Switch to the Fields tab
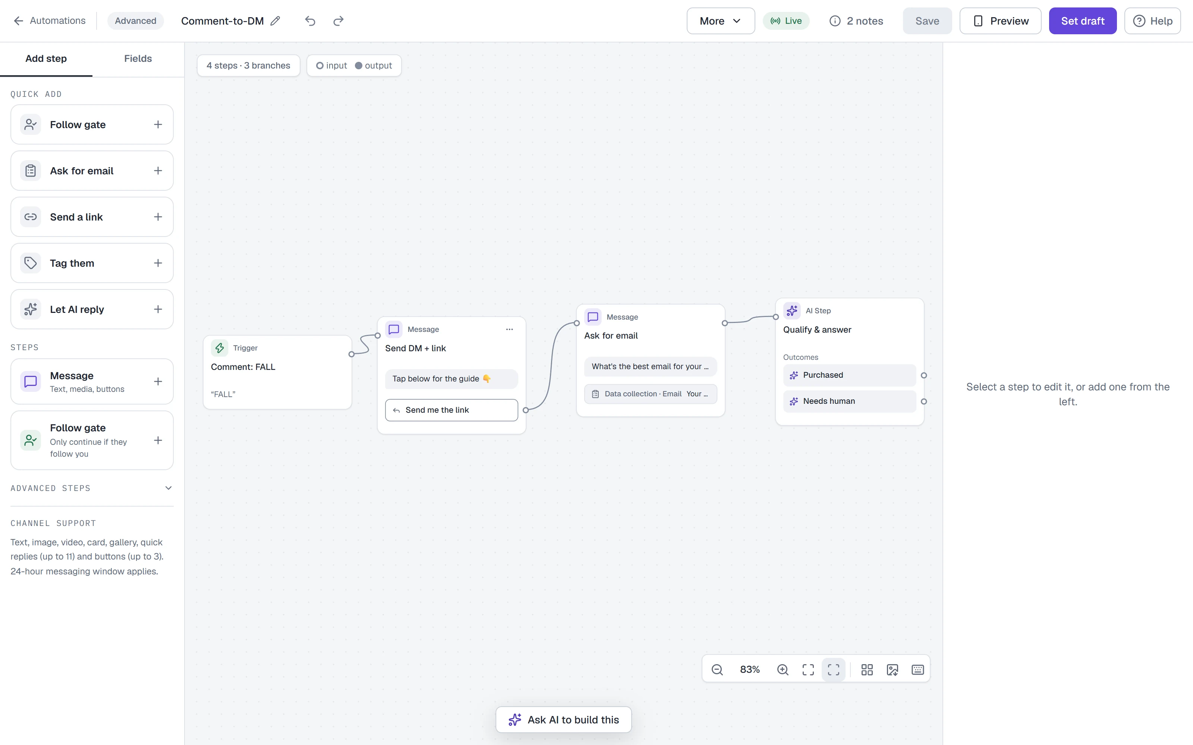1193x745 pixels. [x=138, y=58]
